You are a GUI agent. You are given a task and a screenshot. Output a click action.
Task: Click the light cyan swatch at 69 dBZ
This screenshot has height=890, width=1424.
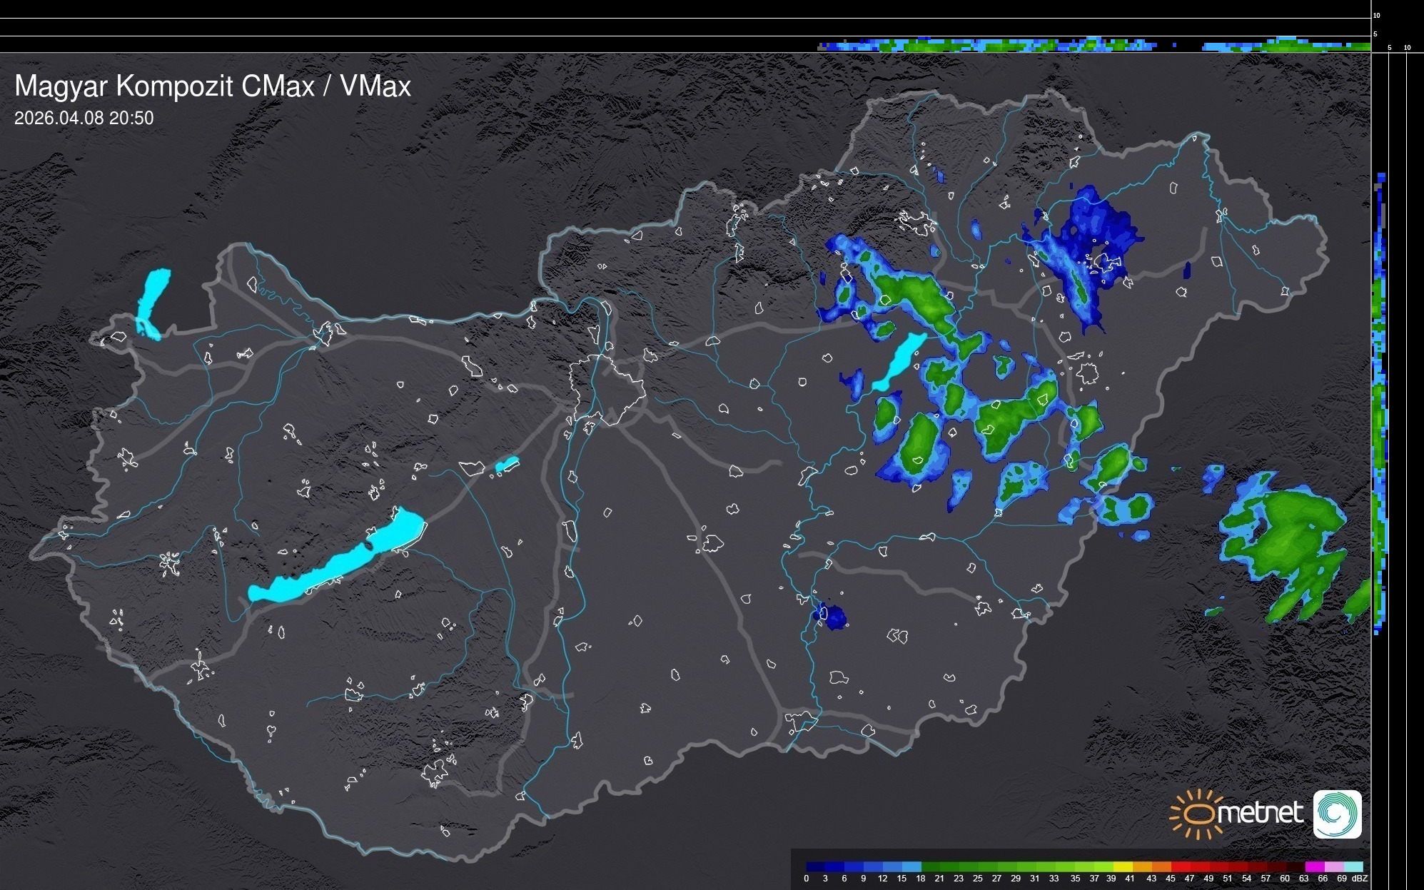coord(1353,866)
